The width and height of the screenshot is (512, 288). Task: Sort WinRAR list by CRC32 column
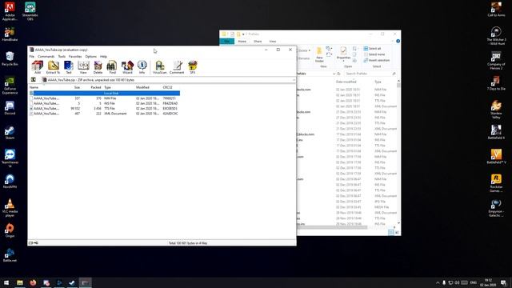pyautogui.click(x=167, y=87)
